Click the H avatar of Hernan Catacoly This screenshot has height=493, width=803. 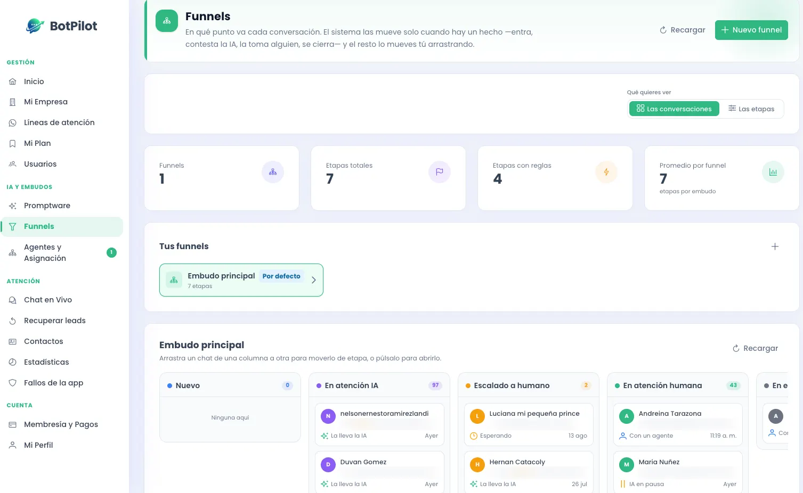pos(477,465)
